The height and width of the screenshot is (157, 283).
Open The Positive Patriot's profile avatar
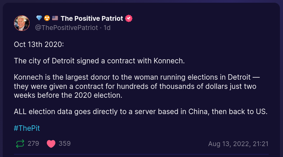(x=22, y=23)
